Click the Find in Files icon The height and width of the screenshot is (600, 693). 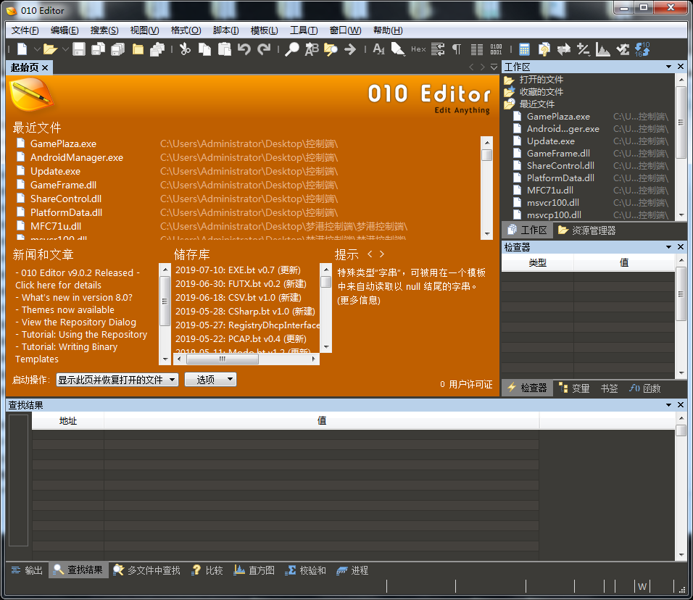tap(331, 49)
